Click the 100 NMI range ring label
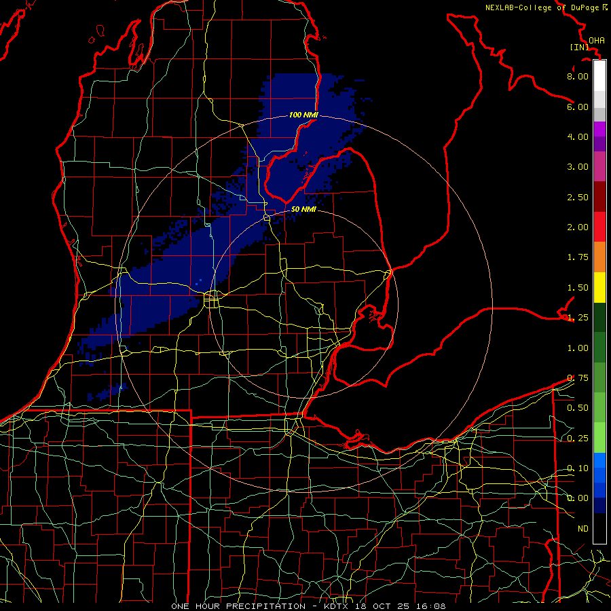The image size is (611, 611). click(x=303, y=115)
